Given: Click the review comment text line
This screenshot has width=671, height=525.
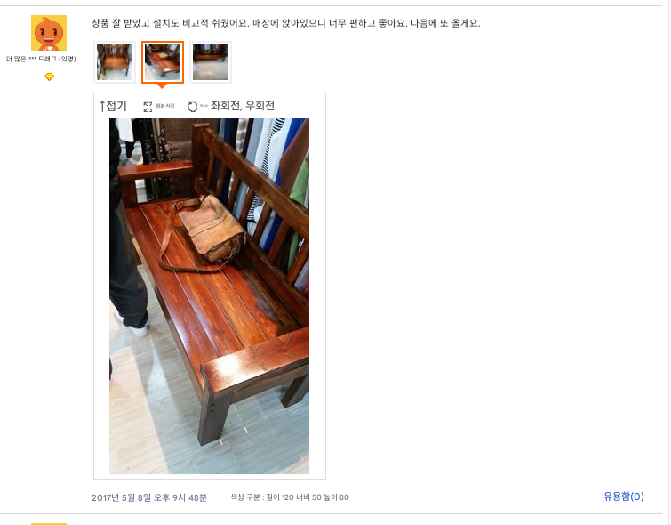Looking at the screenshot, I should pos(286,23).
